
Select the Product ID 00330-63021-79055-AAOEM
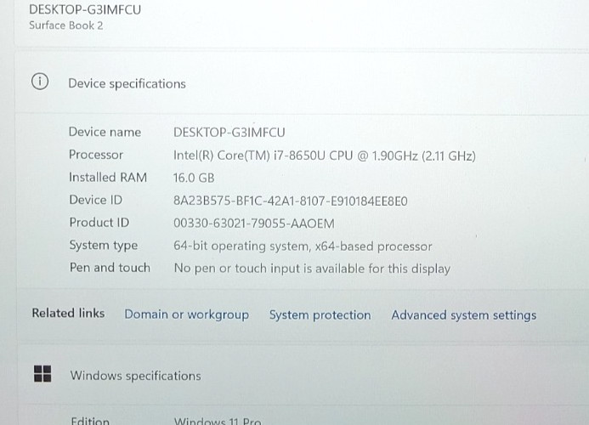254,224
